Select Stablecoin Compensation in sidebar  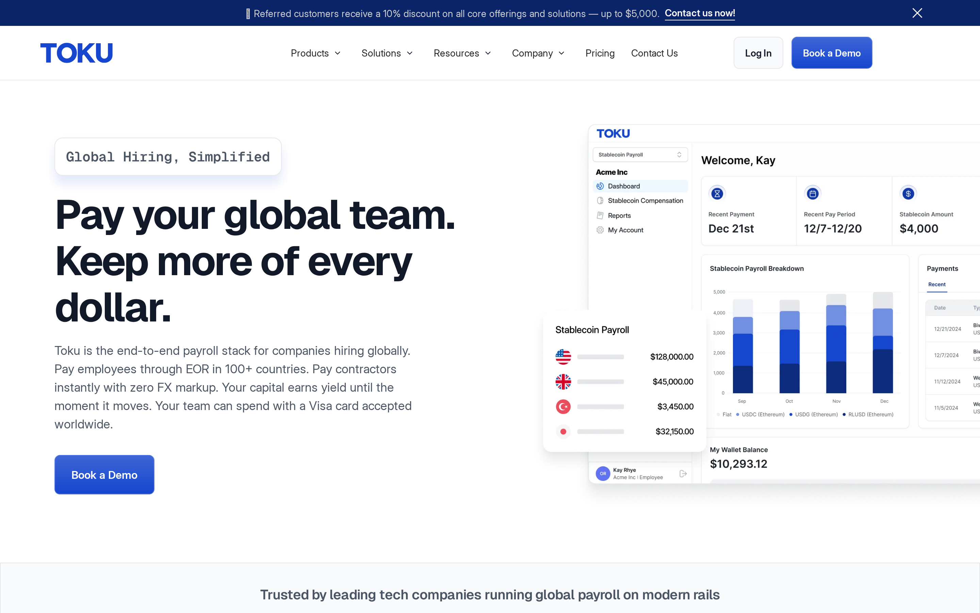[x=640, y=201]
